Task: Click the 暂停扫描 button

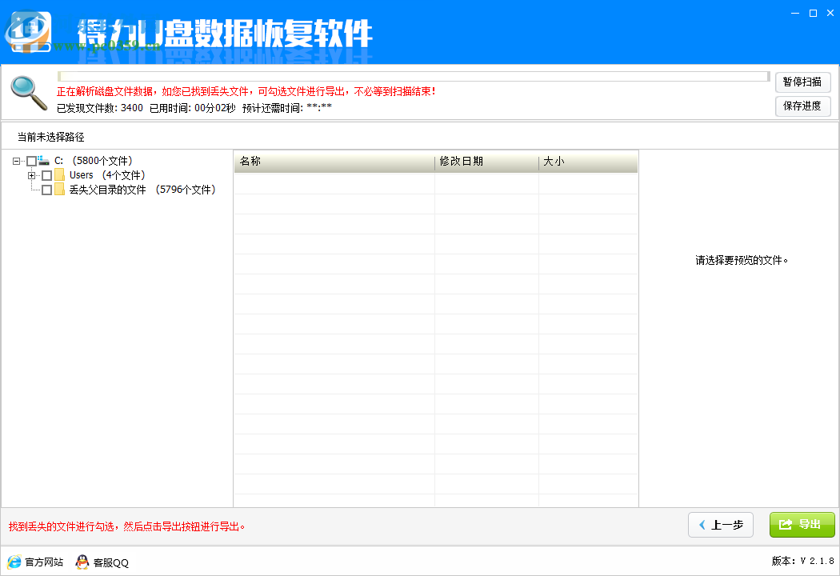Action: coord(802,82)
